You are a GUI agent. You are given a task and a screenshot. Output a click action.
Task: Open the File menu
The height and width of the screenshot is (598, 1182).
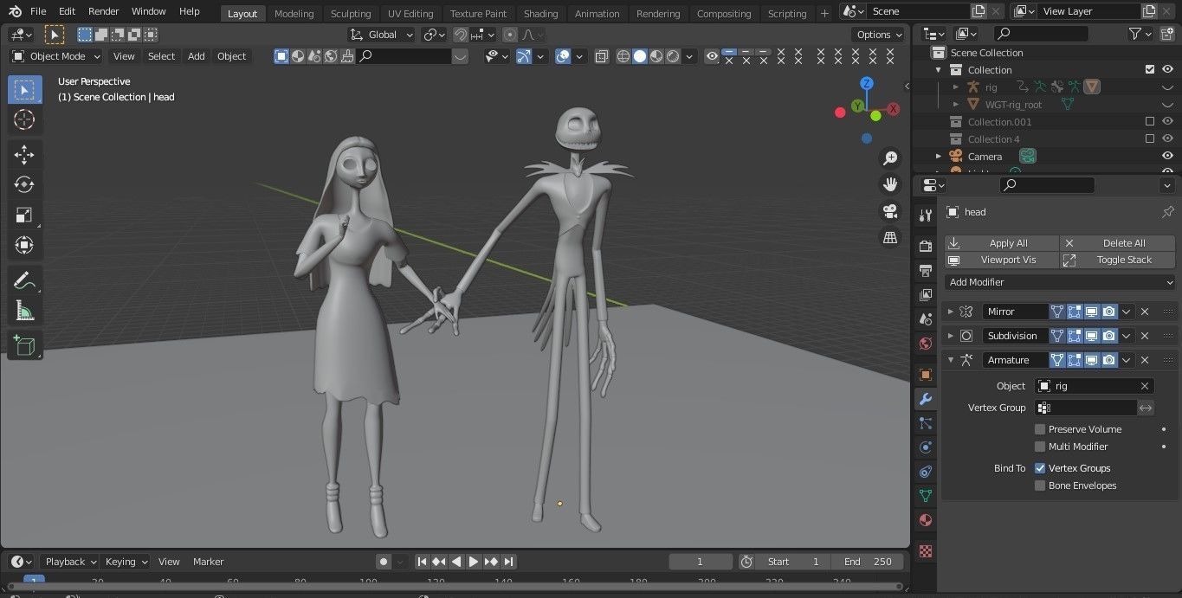[x=38, y=11]
